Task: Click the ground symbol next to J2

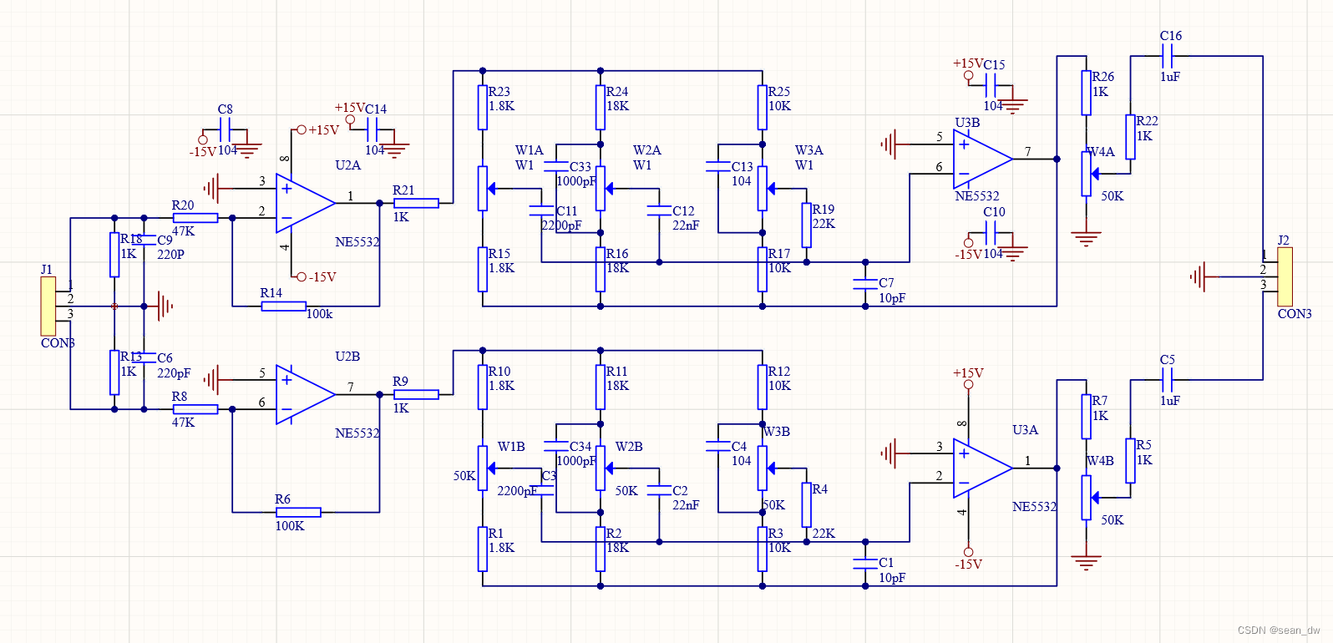Action: point(1199,276)
